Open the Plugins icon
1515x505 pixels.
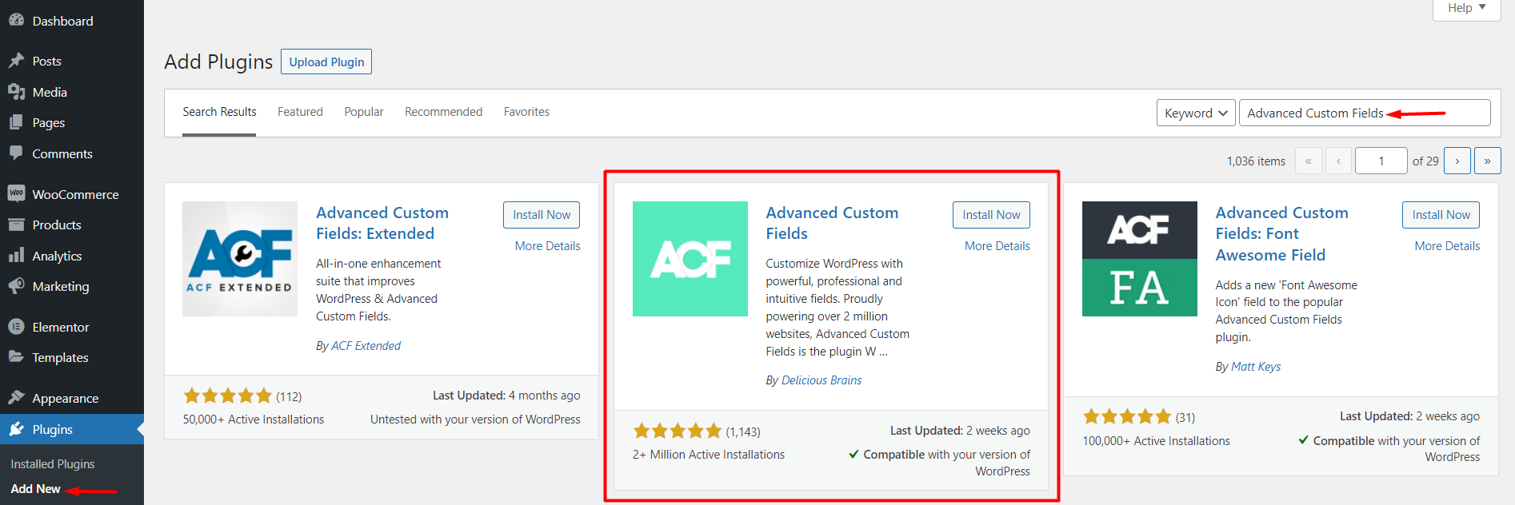coord(18,428)
